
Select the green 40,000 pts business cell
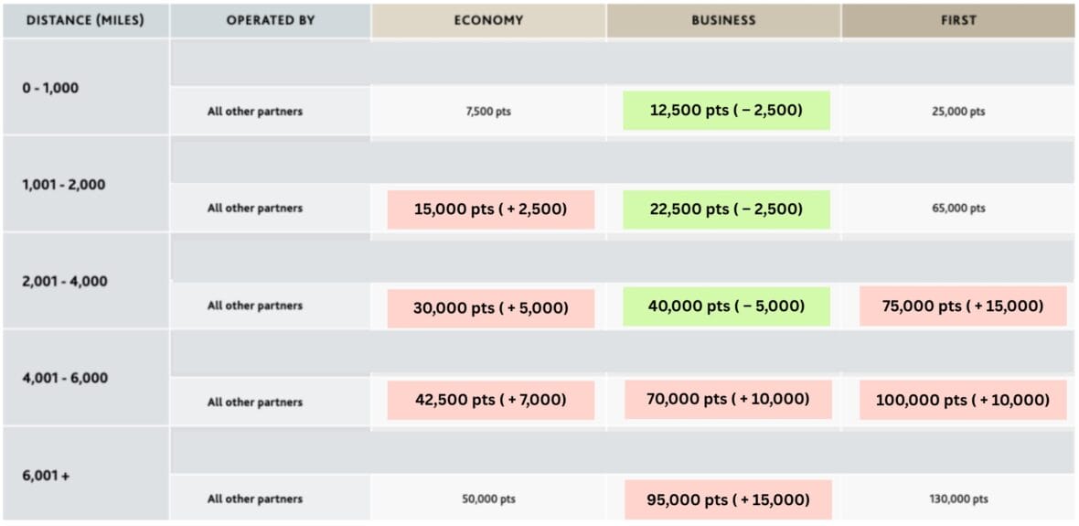click(x=726, y=306)
